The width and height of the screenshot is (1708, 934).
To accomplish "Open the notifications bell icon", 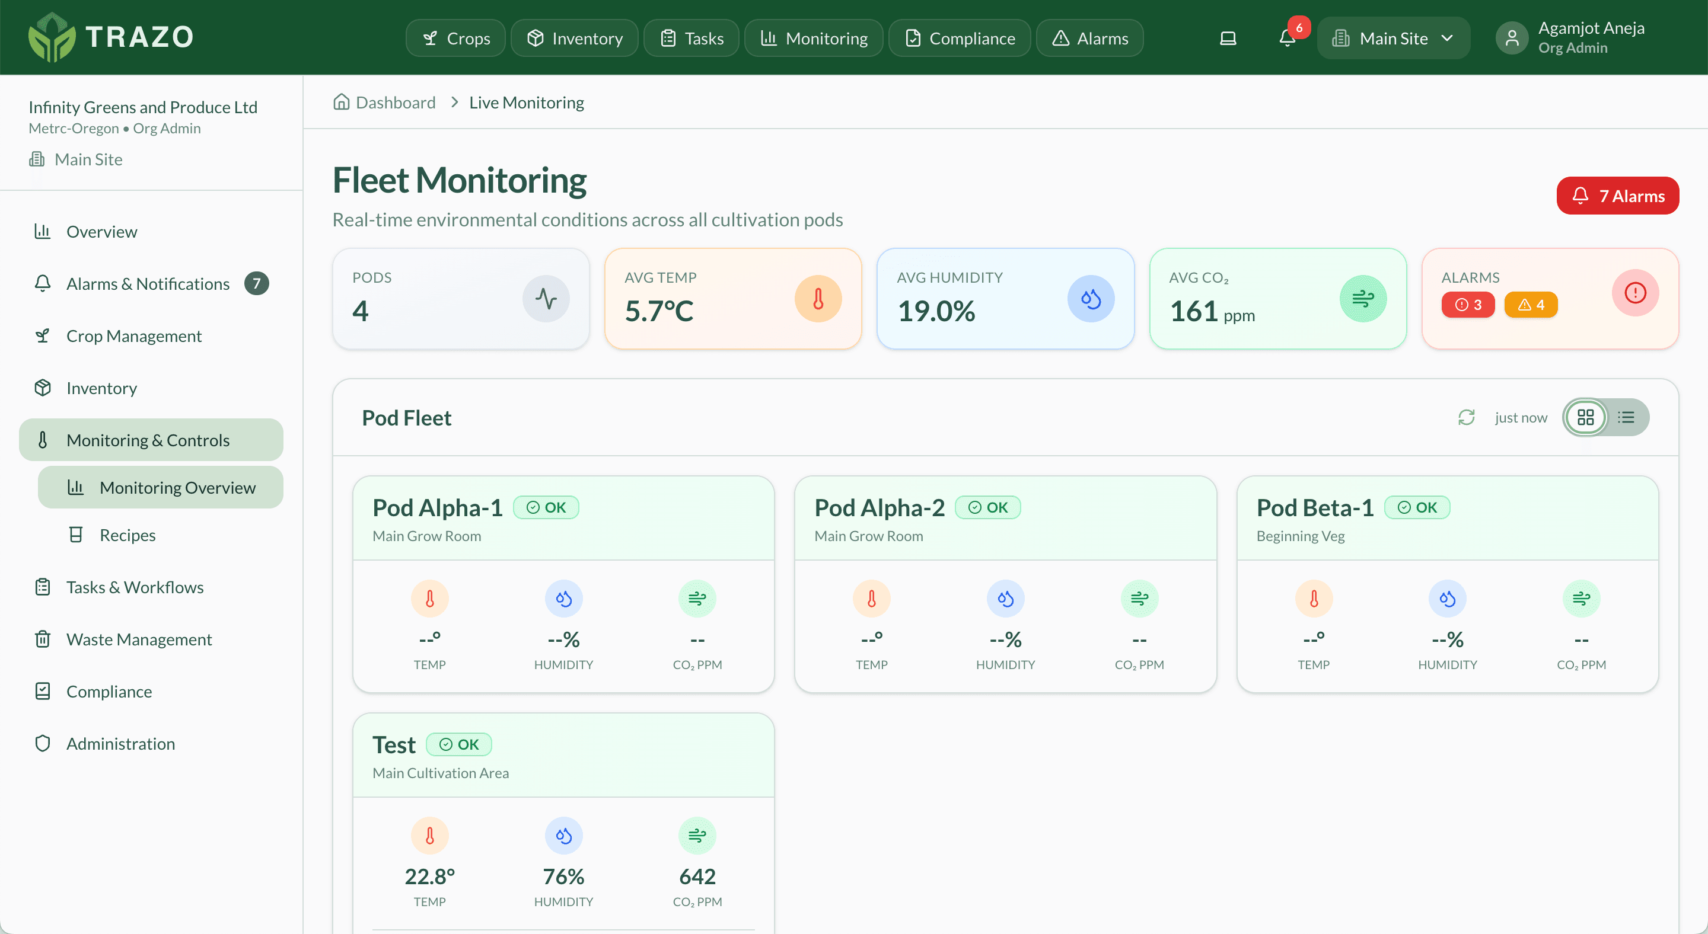I will point(1286,38).
